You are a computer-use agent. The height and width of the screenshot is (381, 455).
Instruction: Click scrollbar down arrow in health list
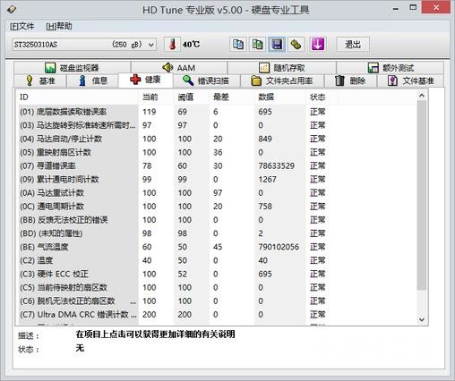[x=422, y=319]
